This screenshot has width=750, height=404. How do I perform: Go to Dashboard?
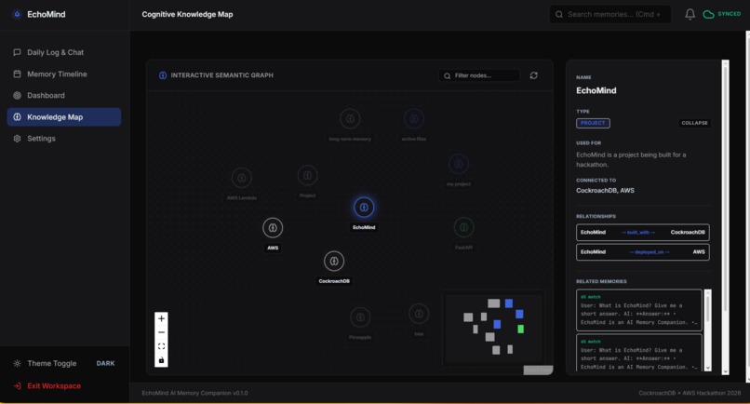point(63,95)
